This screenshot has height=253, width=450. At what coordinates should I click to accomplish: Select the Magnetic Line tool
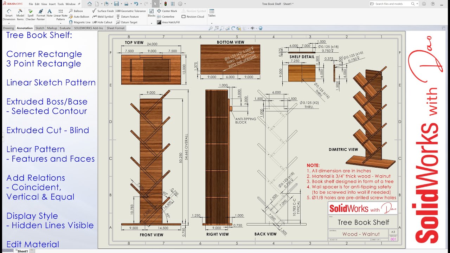(x=80, y=22)
